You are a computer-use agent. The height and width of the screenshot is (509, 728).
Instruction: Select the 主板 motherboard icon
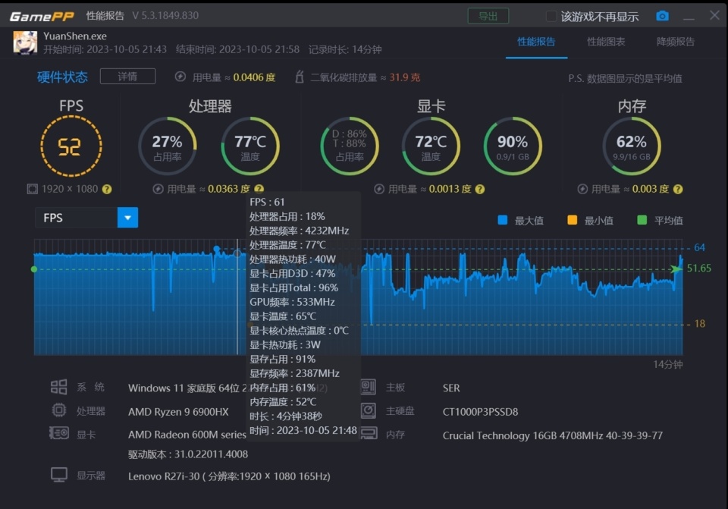(x=369, y=387)
